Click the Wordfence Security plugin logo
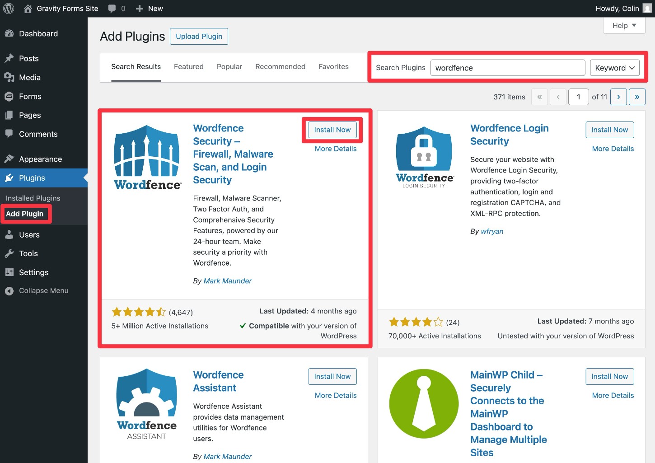 pyautogui.click(x=147, y=158)
